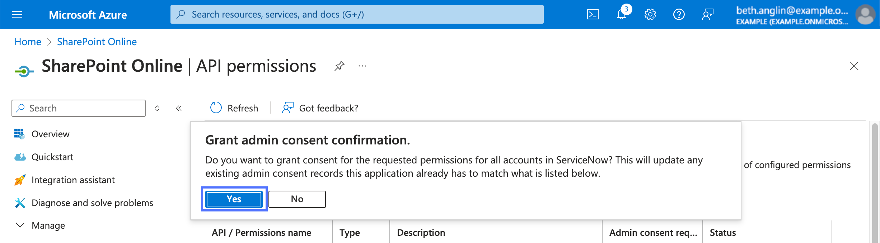Click the Admin consent req... column header
Image resolution: width=880 pixels, height=243 pixels.
(x=653, y=233)
